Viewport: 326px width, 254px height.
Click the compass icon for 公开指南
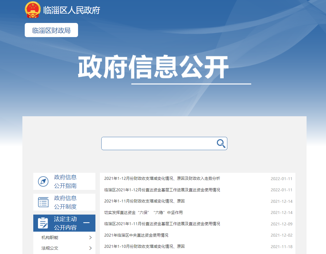tap(43, 181)
